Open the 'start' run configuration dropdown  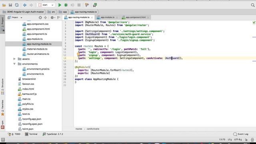(46, 5)
